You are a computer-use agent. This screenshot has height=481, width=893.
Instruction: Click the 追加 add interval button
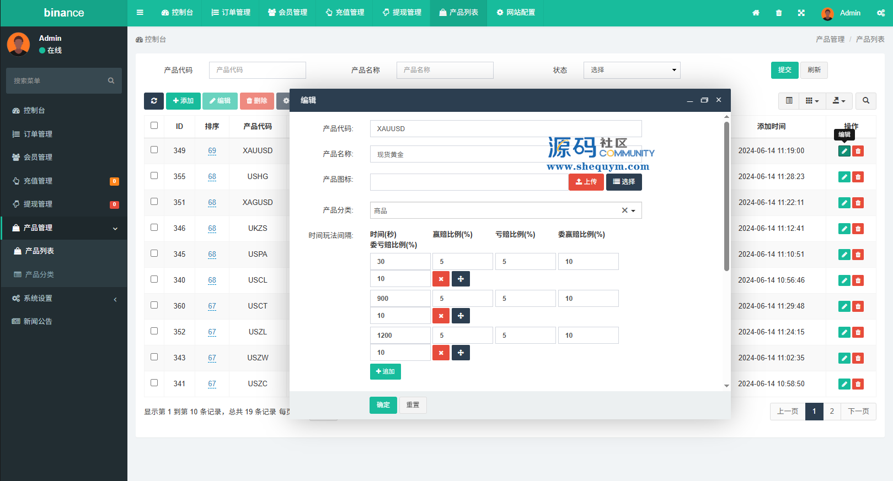point(385,371)
